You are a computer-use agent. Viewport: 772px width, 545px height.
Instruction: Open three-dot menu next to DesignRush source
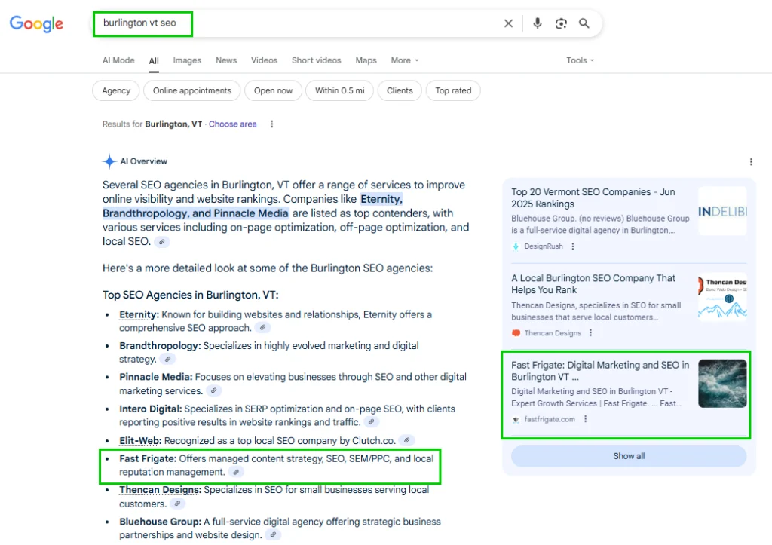pos(573,246)
